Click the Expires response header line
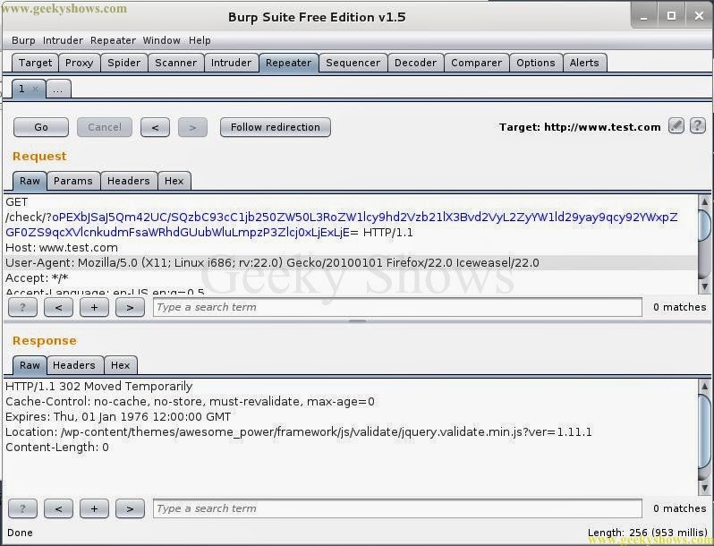714x546 pixels. click(118, 417)
